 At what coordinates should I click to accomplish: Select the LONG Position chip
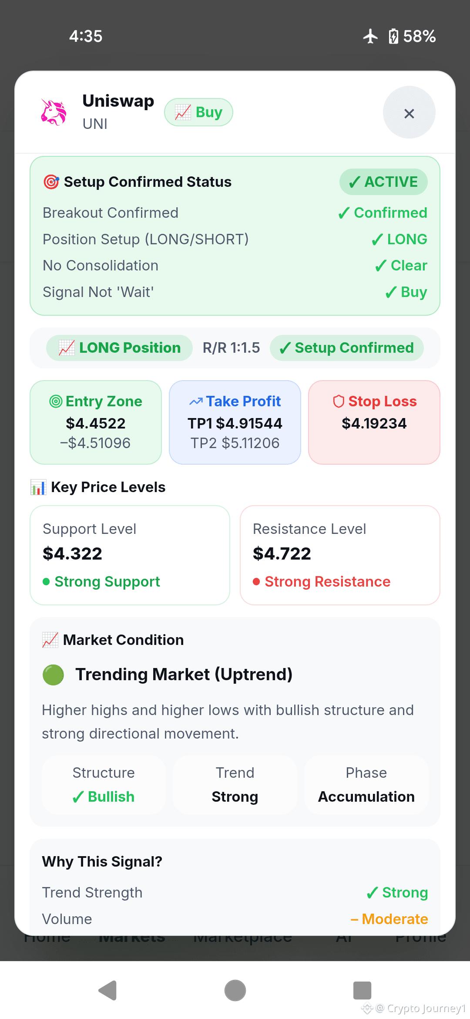(x=119, y=348)
